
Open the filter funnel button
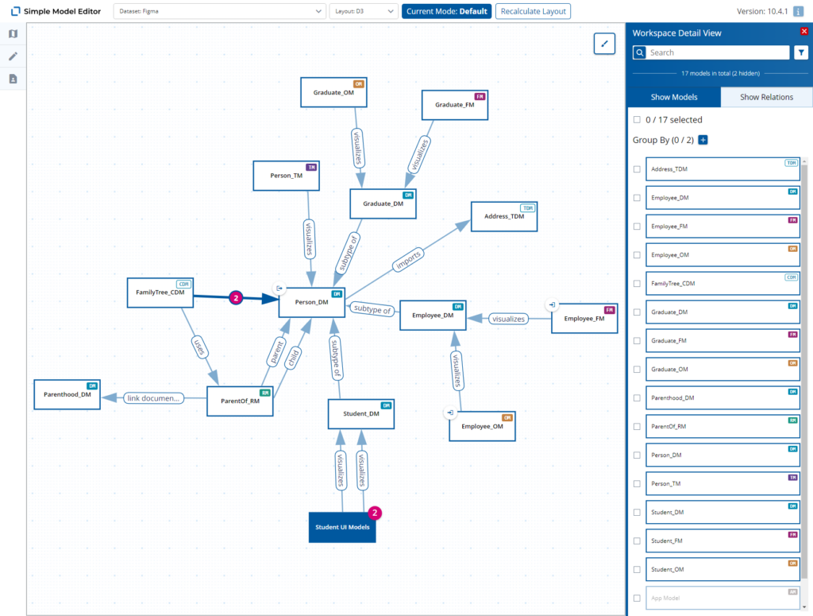[x=801, y=52]
